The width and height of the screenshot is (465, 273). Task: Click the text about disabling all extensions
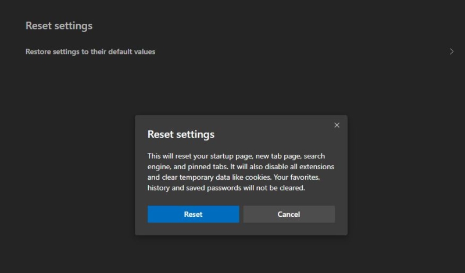pyautogui.click(x=282, y=166)
